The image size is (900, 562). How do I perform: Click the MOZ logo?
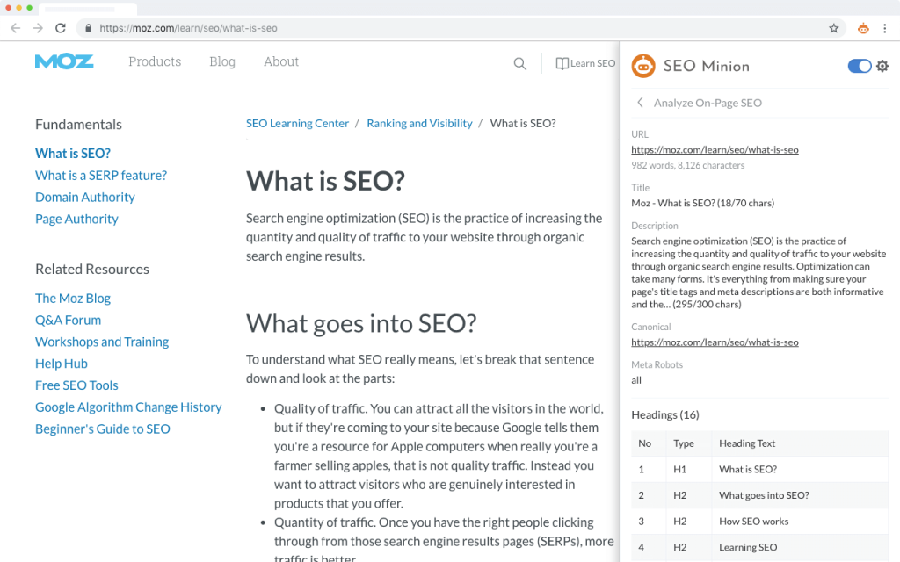pyautogui.click(x=64, y=61)
